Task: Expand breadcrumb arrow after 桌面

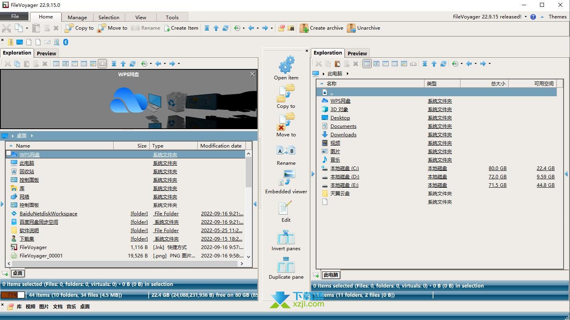Action: pyautogui.click(x=32, y=136)
